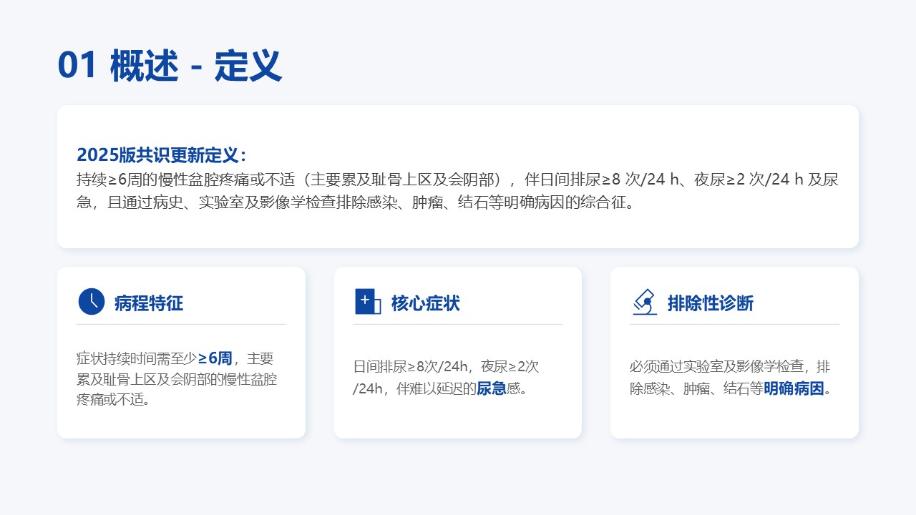Viewport: 916px width, 515px height.
Task: Click the 病程特征 card heading
Action: click(149, 303)
